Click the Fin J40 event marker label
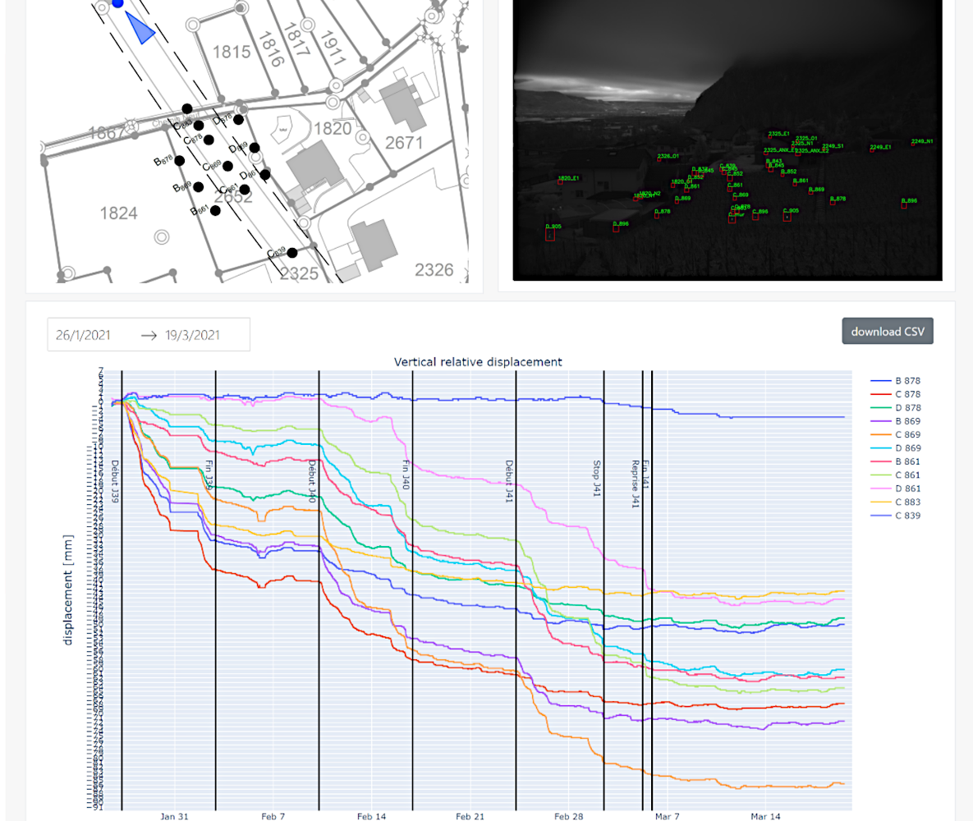Screen dimensions: 973x821 point(406,475)
